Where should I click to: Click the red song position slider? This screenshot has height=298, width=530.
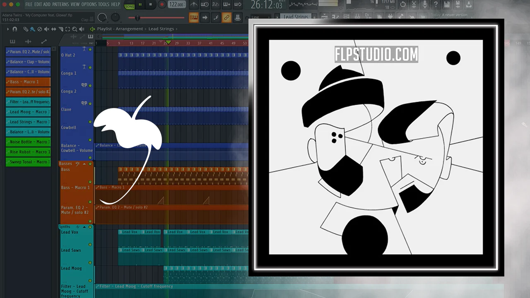point(157,18)
